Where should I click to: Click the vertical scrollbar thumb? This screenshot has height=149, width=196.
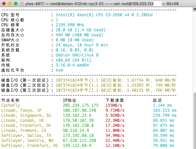195,121
